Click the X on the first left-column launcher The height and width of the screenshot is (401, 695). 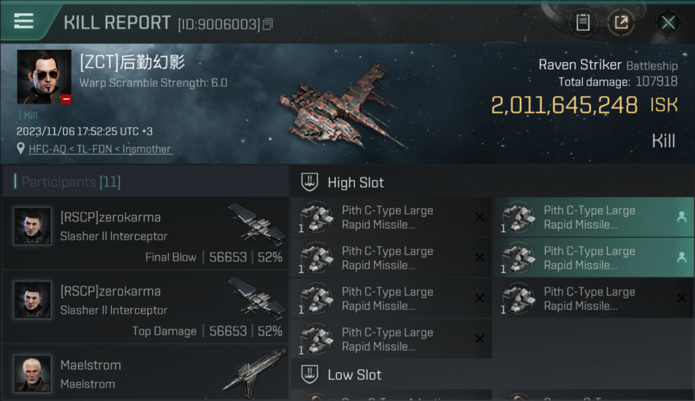pos(480,217)
